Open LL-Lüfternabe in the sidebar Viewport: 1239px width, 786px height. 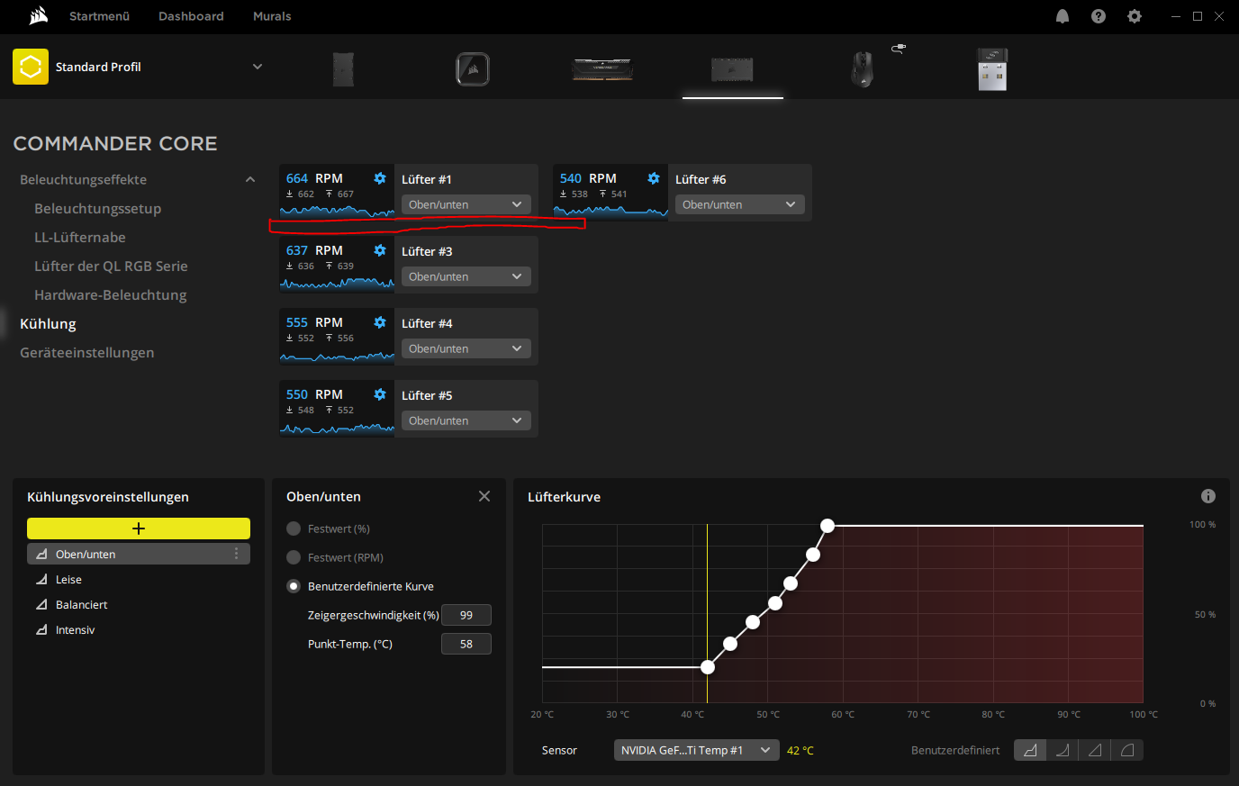pyautogui.click(x=80, y=237)
